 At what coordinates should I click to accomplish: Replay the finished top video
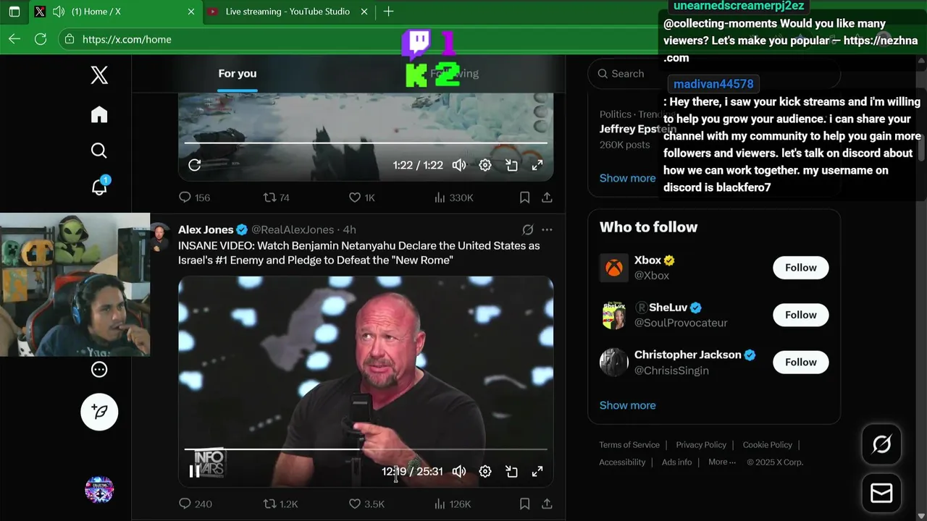coord(195,165)
